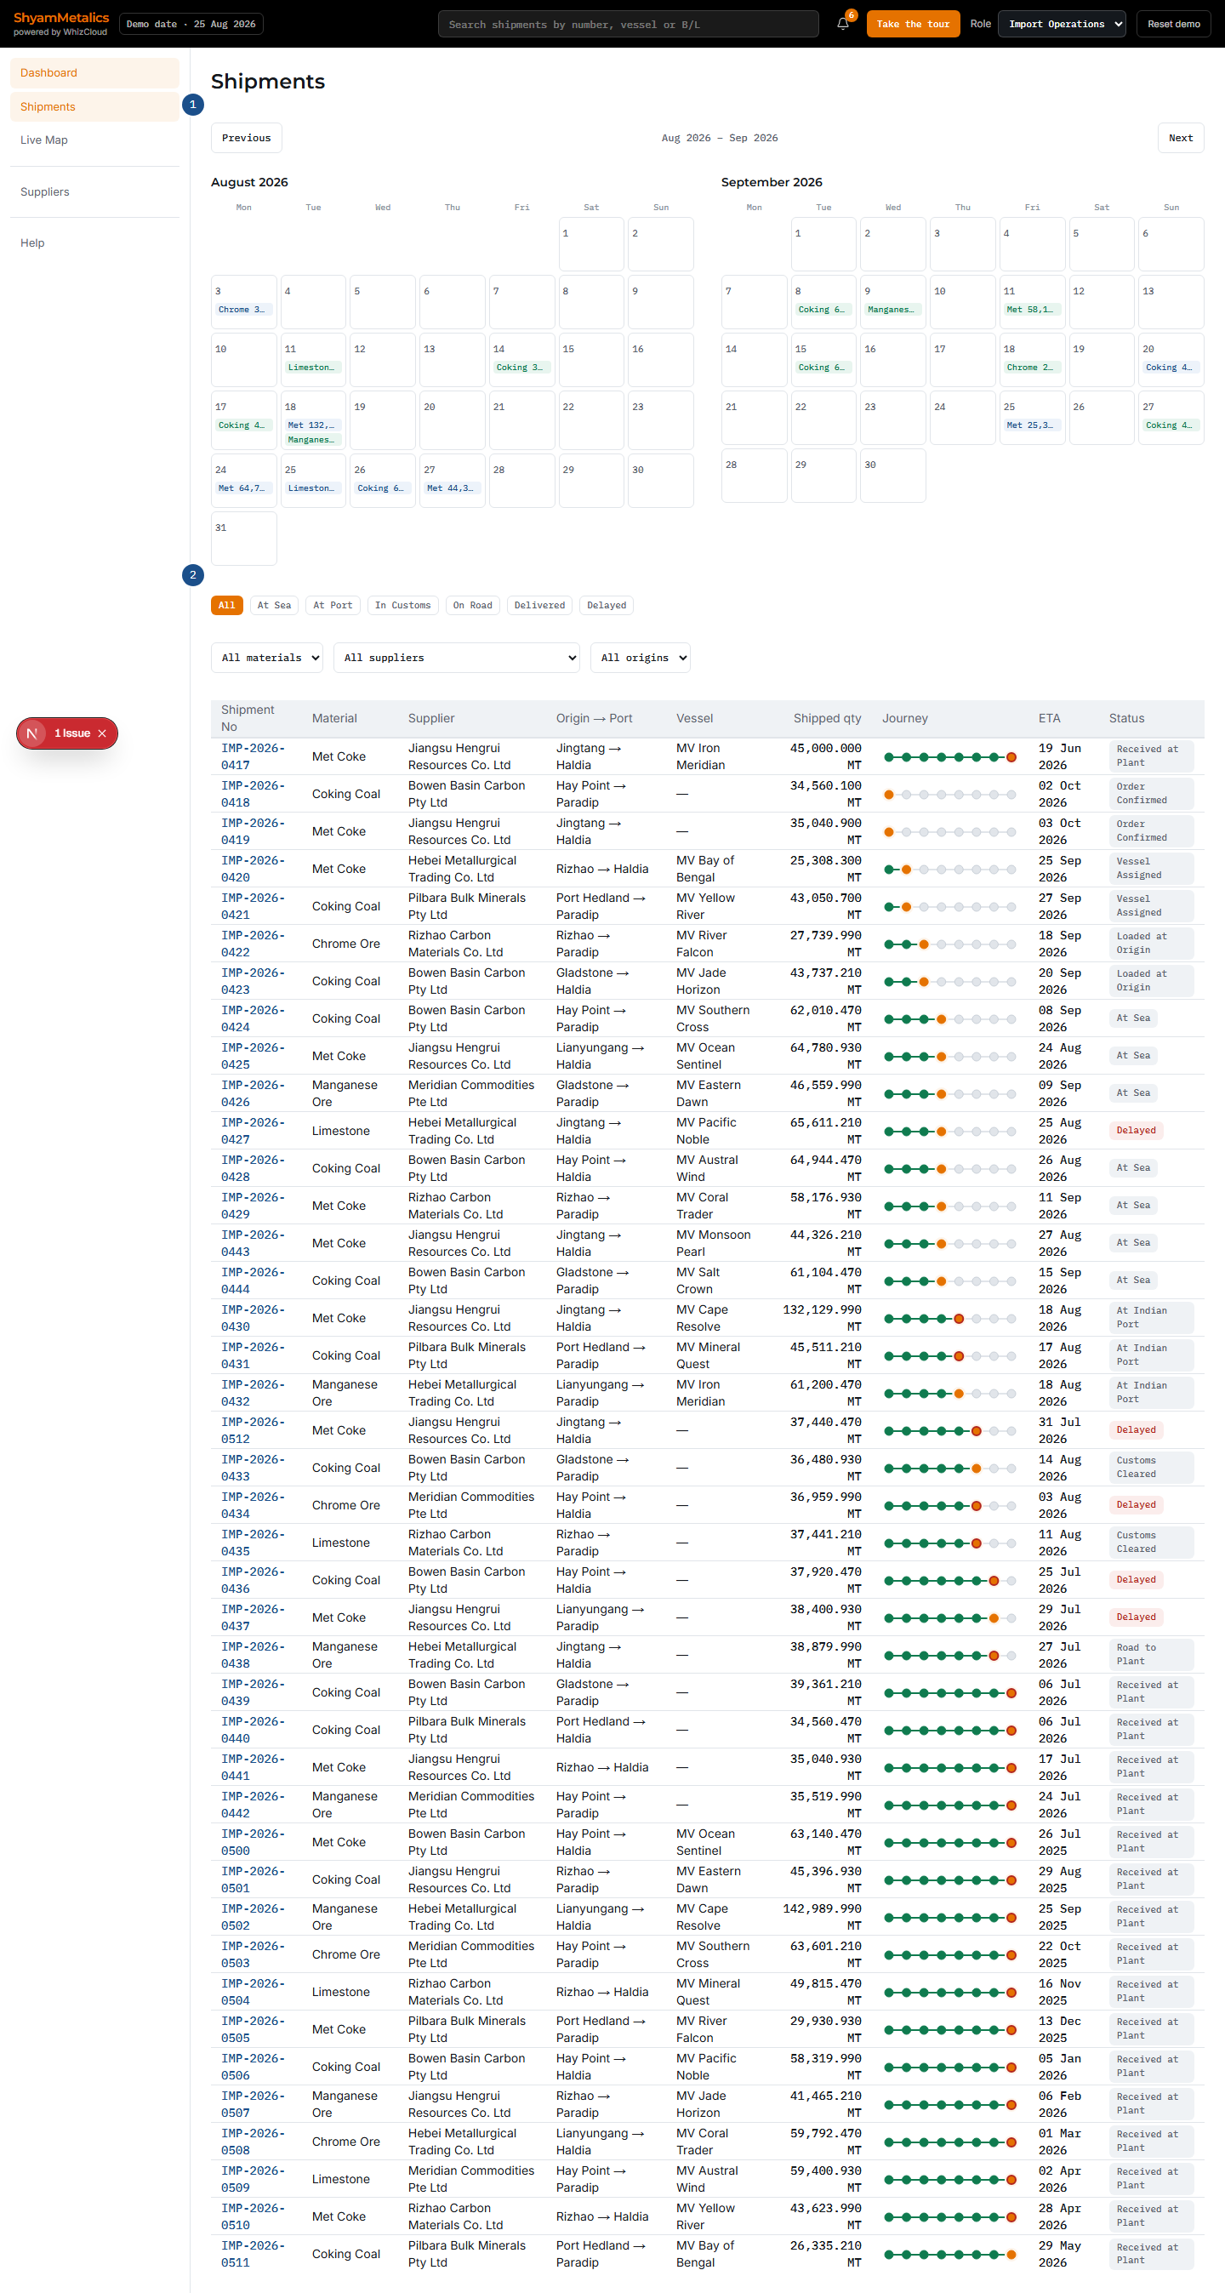Filter shipments by Delivered
This screenshot has height=2293, width=1225.
539,605
